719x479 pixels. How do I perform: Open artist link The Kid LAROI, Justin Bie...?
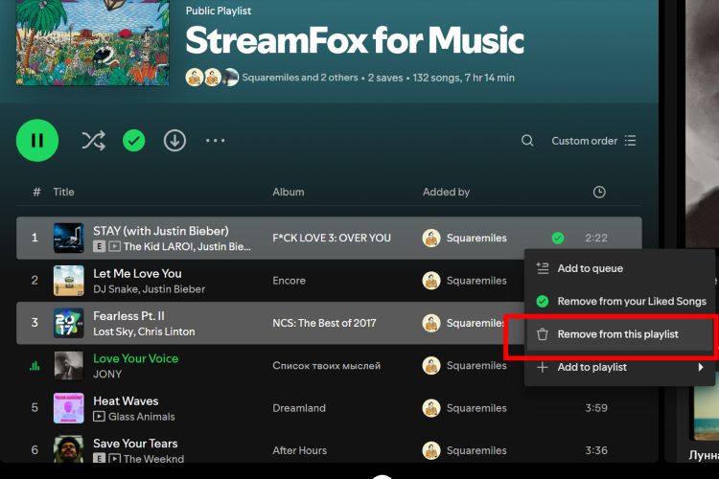click(x=187, y=246)
